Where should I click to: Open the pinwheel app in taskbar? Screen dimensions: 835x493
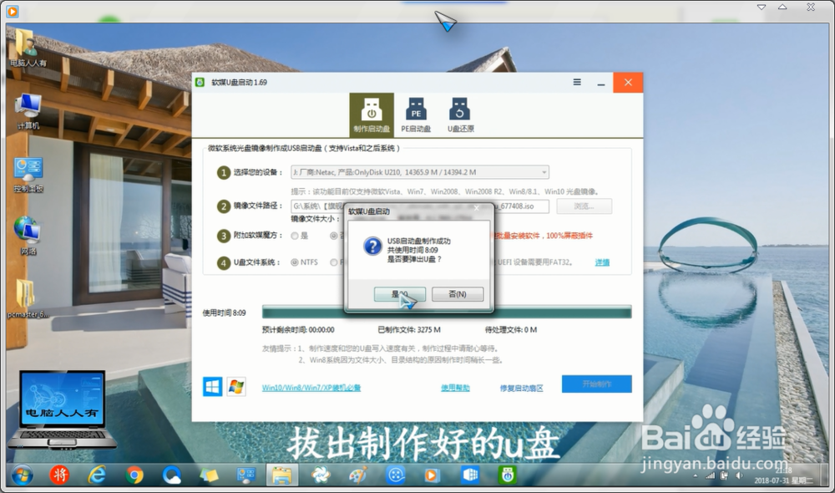click(x=321, y=475)
